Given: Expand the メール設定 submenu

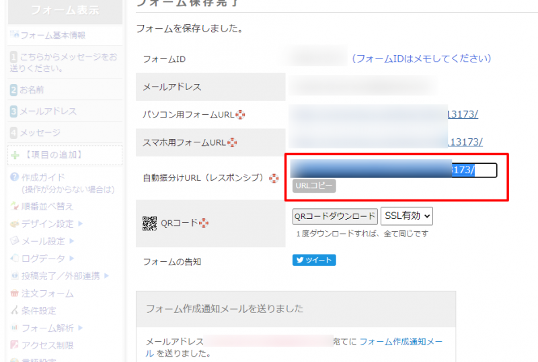Looking at the screenshot, I should point(71,241).
